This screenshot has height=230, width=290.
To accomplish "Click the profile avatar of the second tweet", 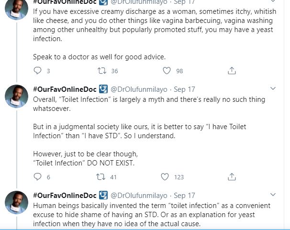I will click(17, 96).
